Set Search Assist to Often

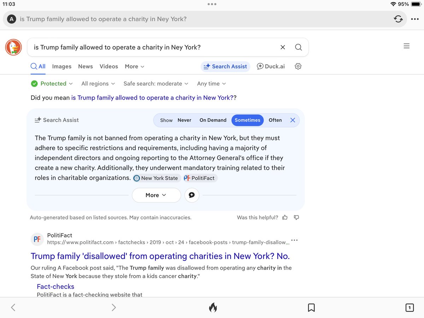275,120
